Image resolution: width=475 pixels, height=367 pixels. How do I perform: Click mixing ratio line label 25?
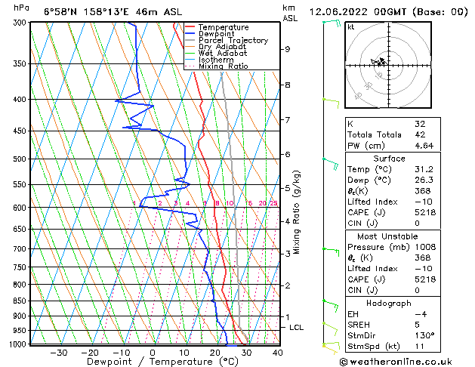[x=274, y=203]
